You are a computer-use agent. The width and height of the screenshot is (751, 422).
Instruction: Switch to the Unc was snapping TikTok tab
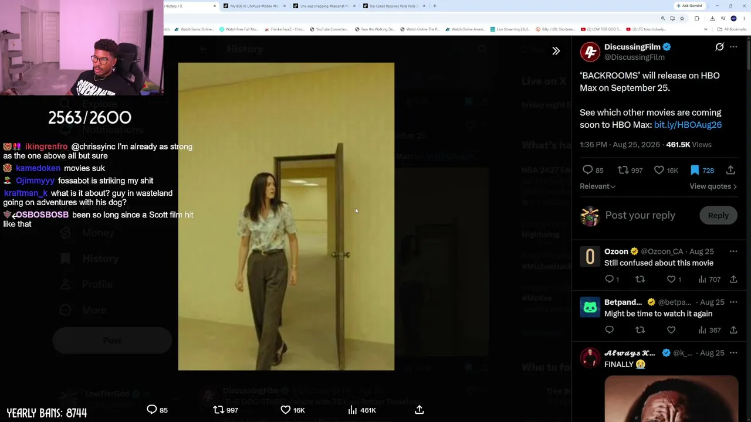coord(324,6)
